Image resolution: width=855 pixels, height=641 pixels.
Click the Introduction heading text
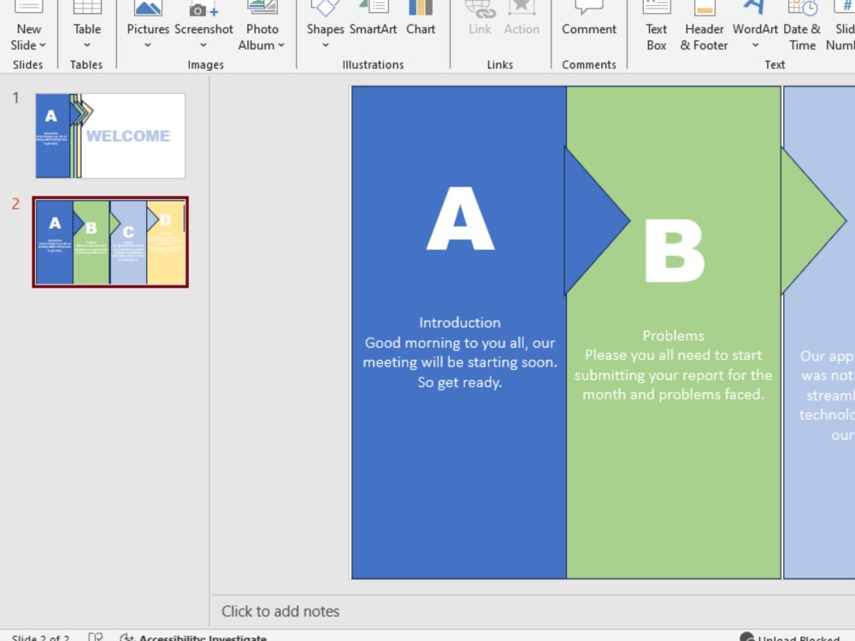point(460,323)
